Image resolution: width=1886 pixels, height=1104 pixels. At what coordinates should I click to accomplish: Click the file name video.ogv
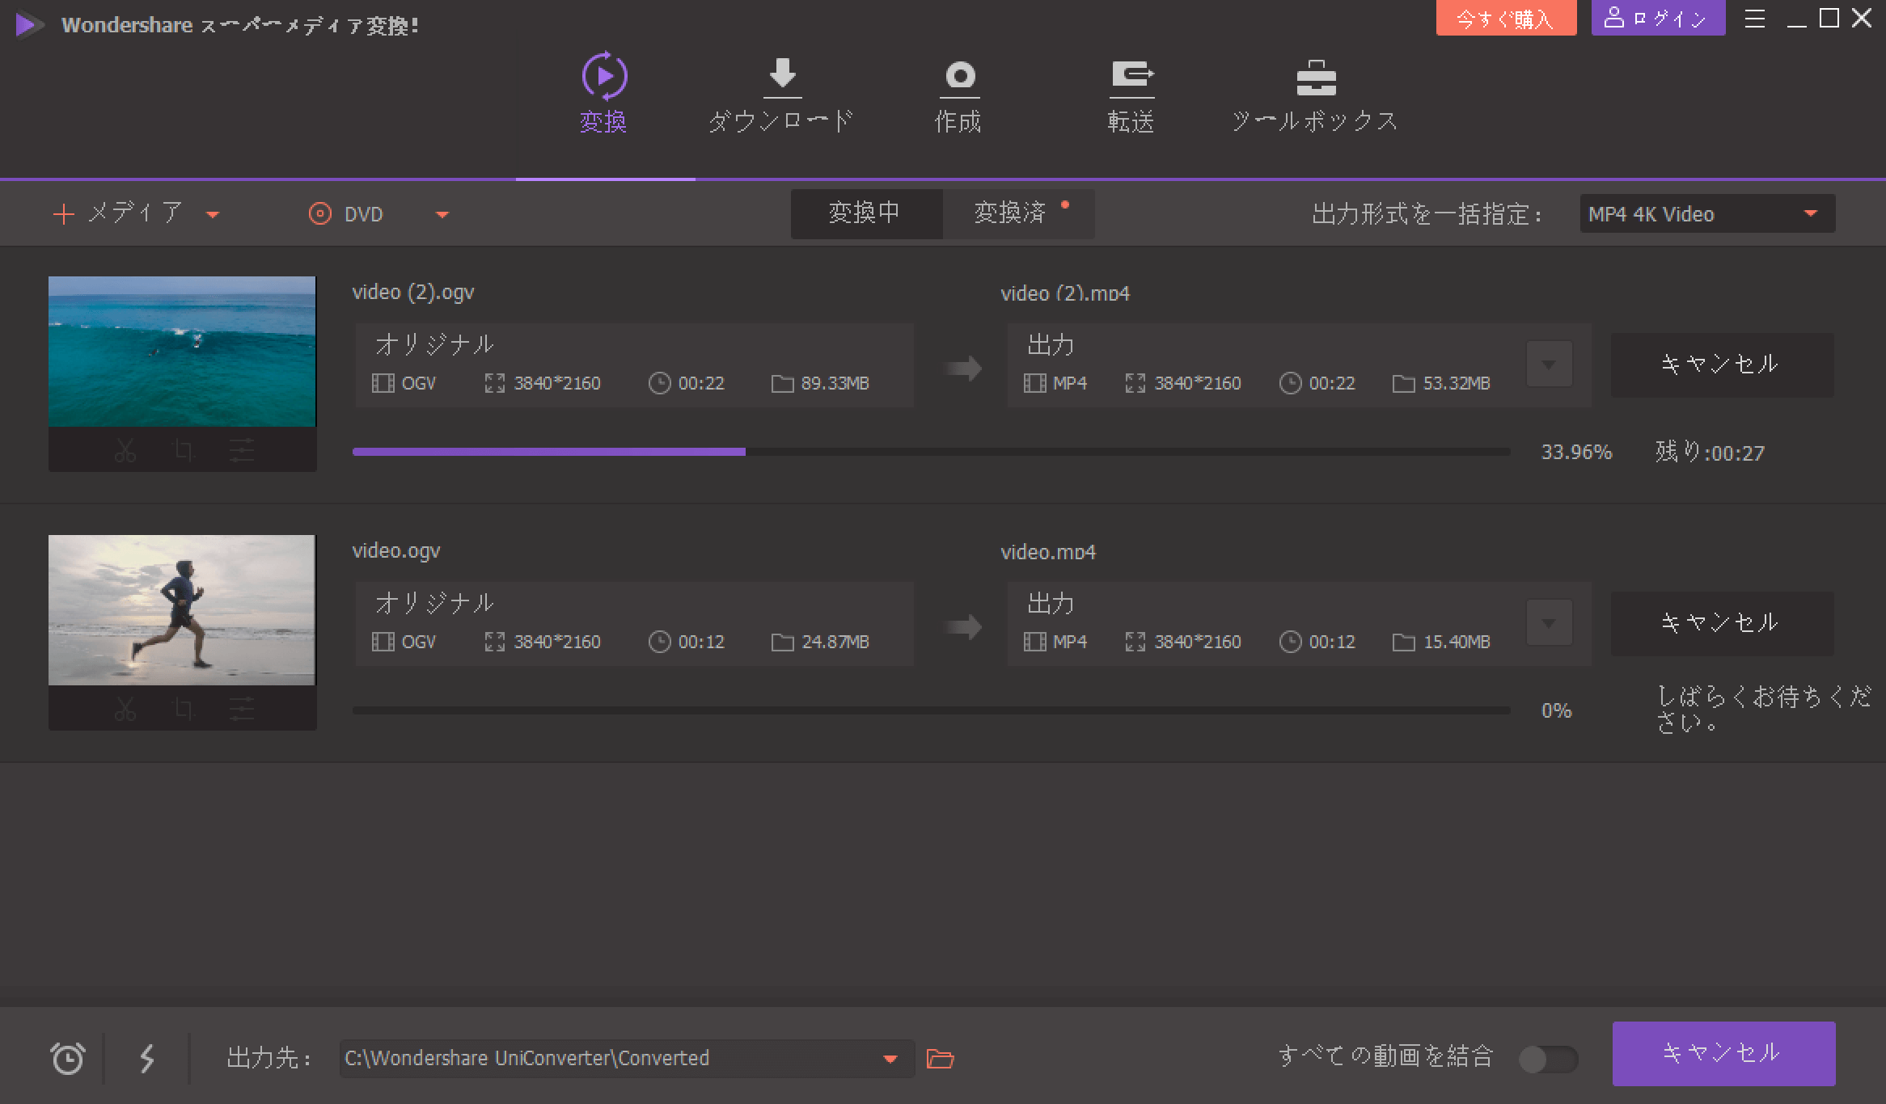coord(396,551)
